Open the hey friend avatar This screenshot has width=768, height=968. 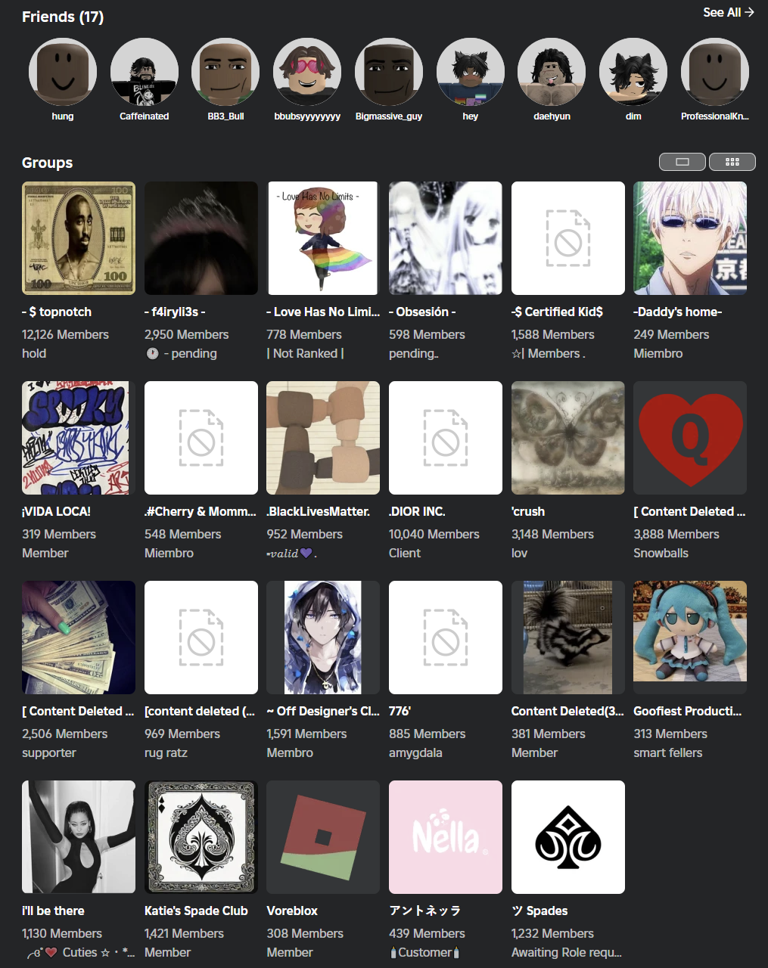(471, 73)
